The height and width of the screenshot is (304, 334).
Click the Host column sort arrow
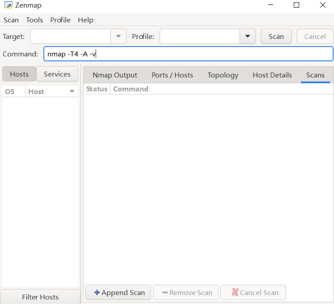click(x=72, y=91)
